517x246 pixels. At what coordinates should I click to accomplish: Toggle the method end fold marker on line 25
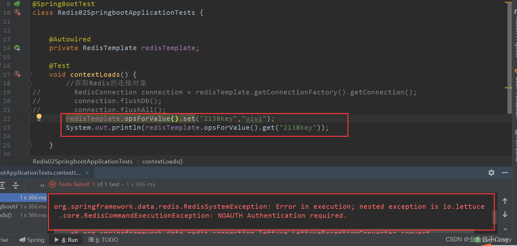click(x=29, y=145)
